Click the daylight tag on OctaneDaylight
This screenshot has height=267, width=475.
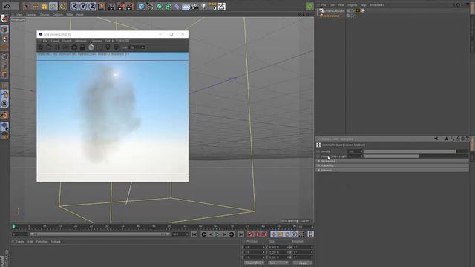tap(358, 11)
